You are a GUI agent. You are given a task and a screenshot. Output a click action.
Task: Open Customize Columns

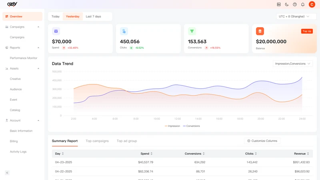click(x=262, y=141)
